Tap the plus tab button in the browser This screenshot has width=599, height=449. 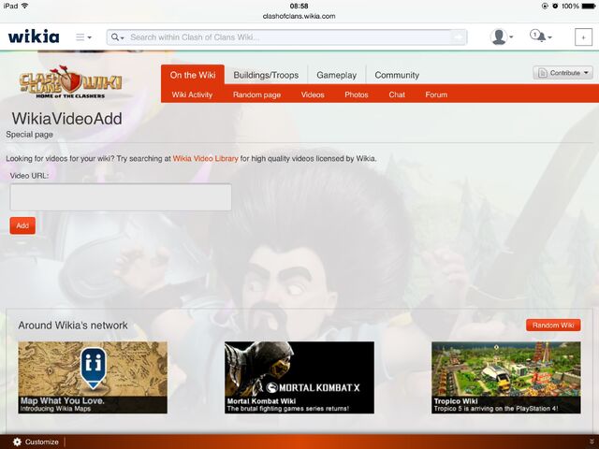pyautogui.click(x=583, y=37)
